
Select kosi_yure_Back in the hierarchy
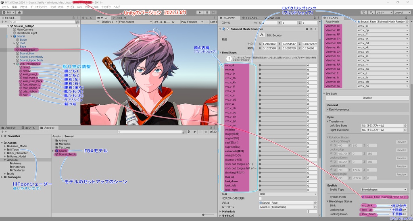32,81
